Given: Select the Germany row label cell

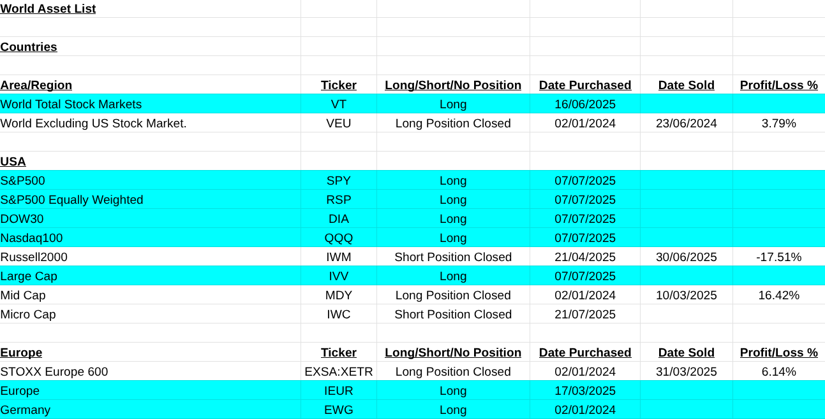Looking at the screenshot, I should point(26,410).
